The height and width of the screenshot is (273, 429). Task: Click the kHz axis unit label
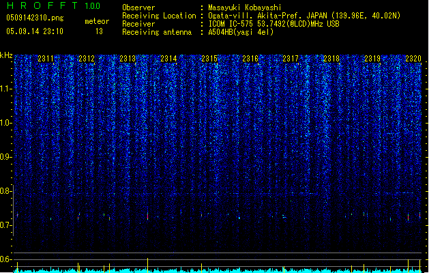click(x=6, y=55)
